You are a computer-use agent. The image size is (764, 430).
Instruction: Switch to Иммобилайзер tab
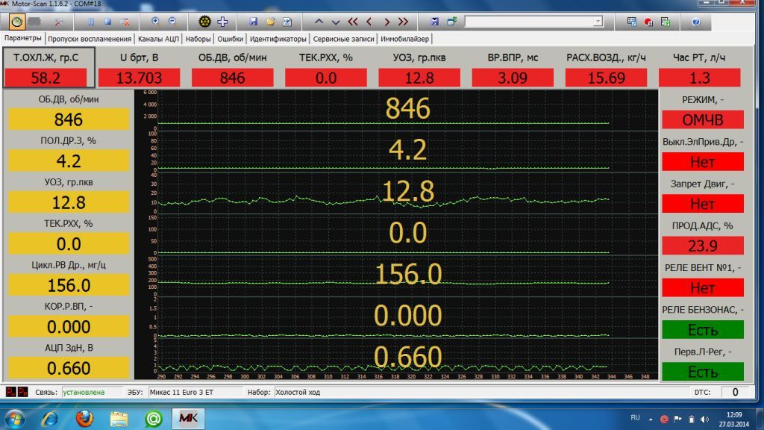click(405, 39)
